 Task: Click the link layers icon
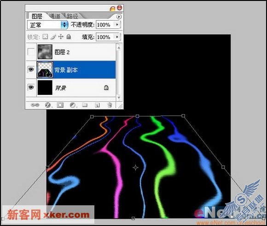coord(35,105)
